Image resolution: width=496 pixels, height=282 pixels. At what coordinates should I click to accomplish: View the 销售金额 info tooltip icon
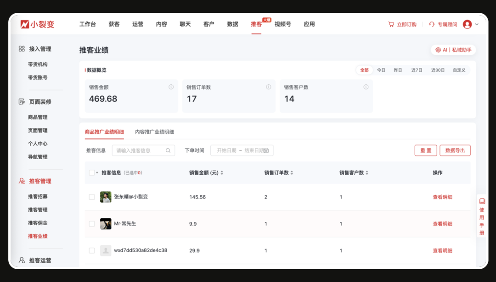click(x=171, y=87)
